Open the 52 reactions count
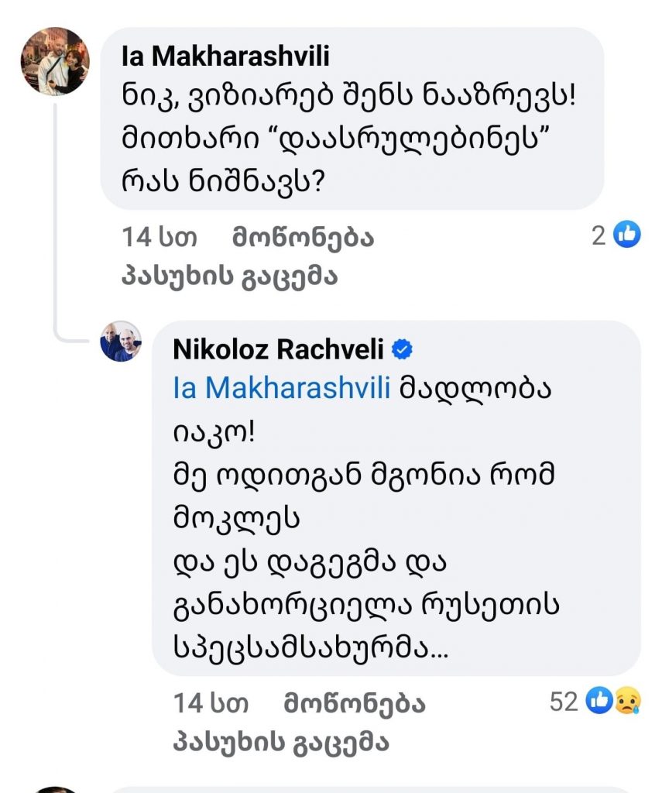This screenshot has width=662, height=793. click(564, 702)
